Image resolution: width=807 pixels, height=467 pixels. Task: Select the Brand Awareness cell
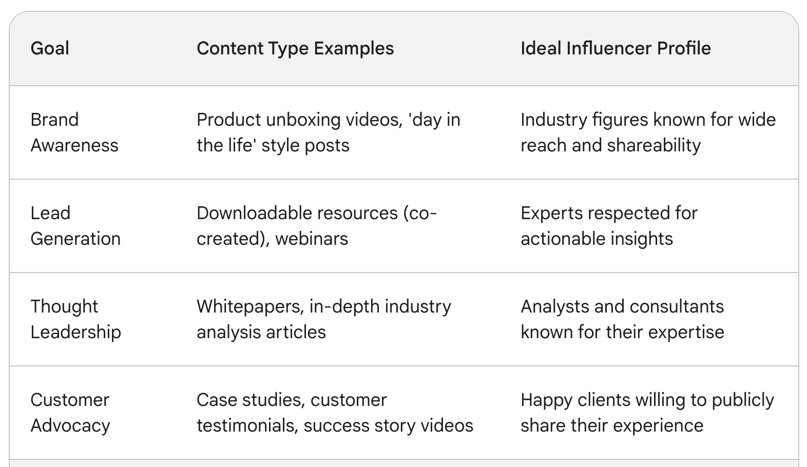pyautogui.click(x=74, y=132)
